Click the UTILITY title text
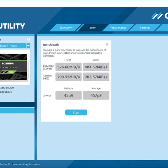 pyautogui.click(x=13, y=26)
